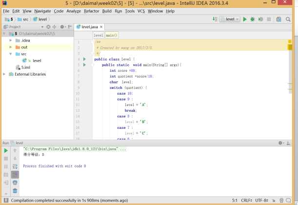Select 5.iml file in project tree
Viewport: 298px width, 205px height.
tap(26, 67)
